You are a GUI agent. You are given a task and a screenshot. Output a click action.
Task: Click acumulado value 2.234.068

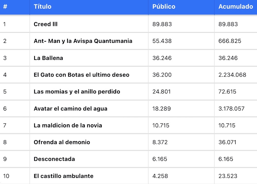pos(232,75)
